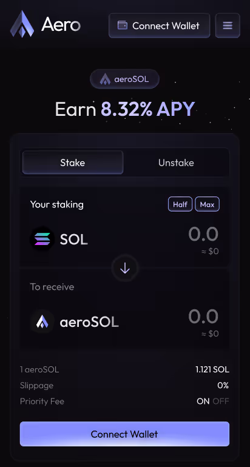This screenshot has height=467, width=250.
Task: Click the bottom Connect Wallet button
Action: 124,434
